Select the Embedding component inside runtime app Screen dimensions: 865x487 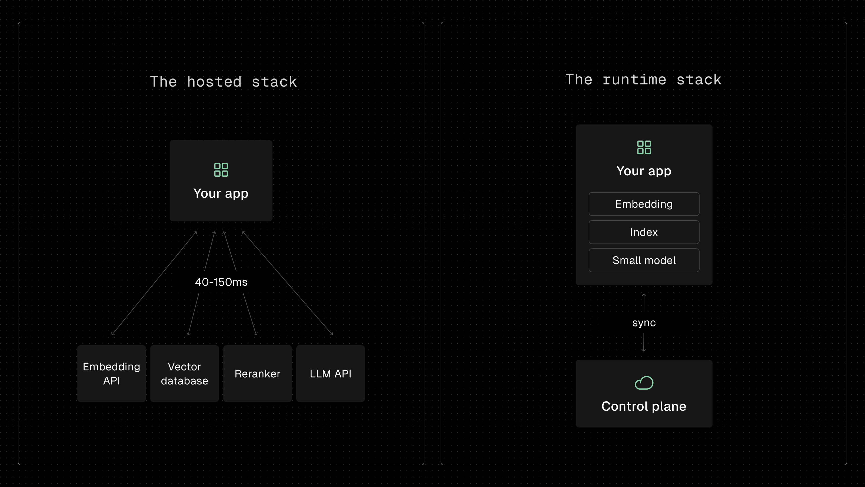pyautogui.click(x=644, y=204)
